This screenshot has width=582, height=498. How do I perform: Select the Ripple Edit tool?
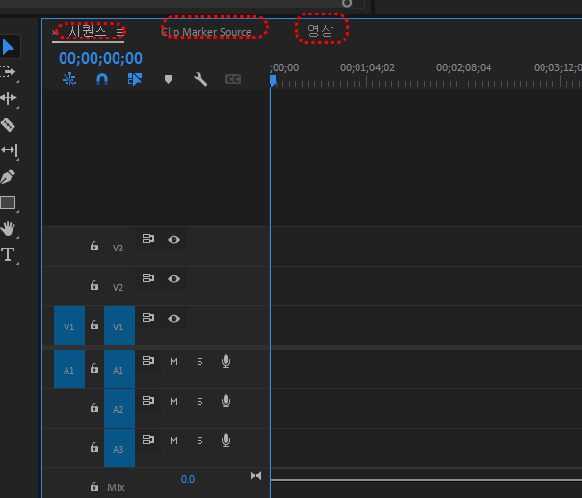tap(8, 98)
